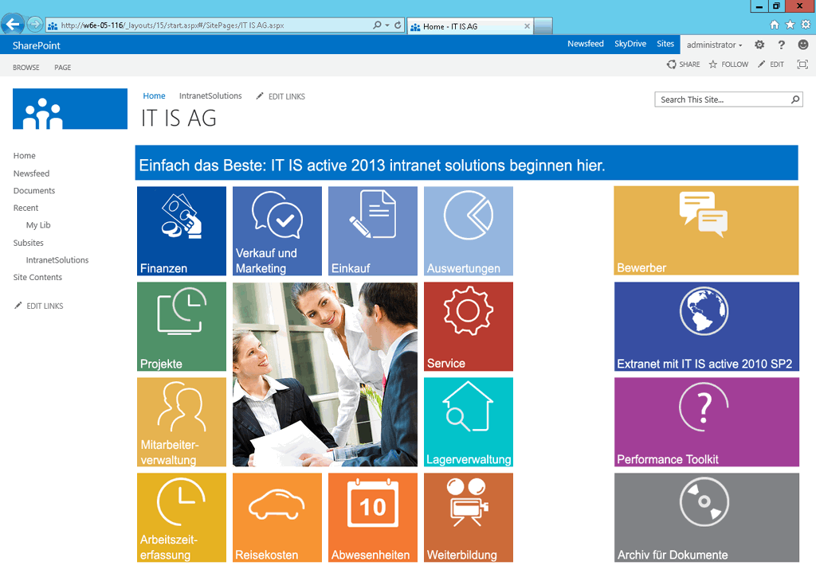Viewport: 816px width, 573px height.
Task: Open the Abwesenheiten calendar tile
Action: [x=373, y=517]
